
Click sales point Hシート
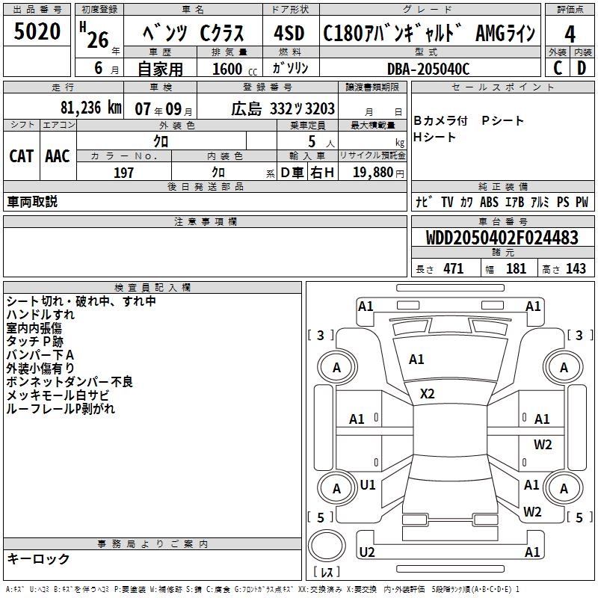pos(434,137)
